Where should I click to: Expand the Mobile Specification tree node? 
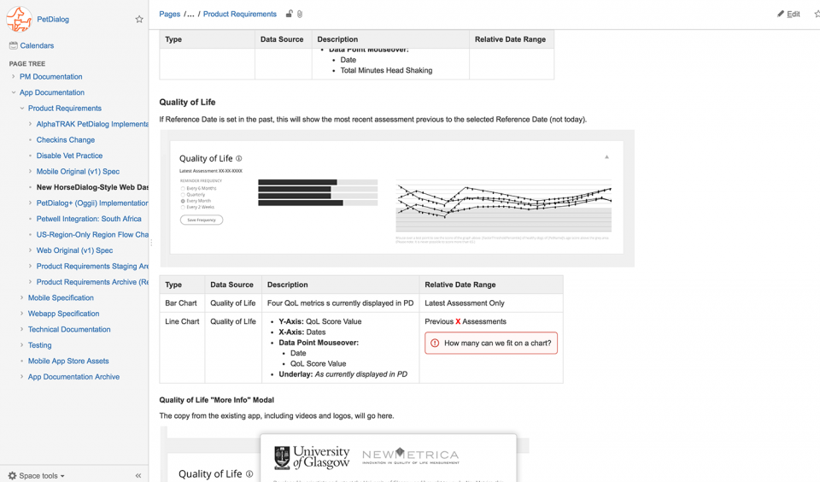(x=21, y=297)
